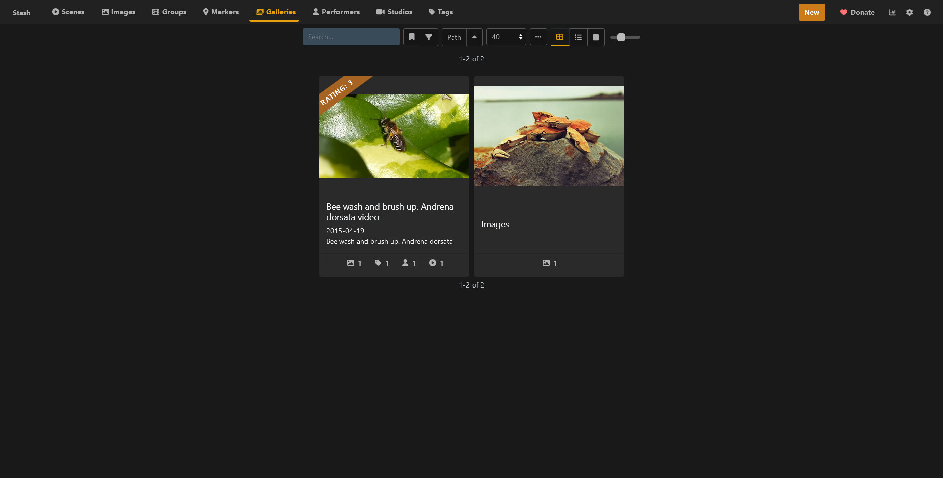Switch to grid view mode

[x=560, y=37]
